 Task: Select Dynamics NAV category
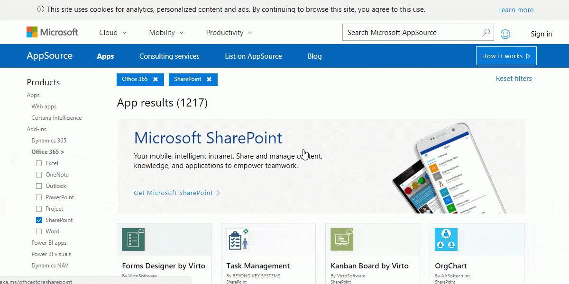[50, 266]
